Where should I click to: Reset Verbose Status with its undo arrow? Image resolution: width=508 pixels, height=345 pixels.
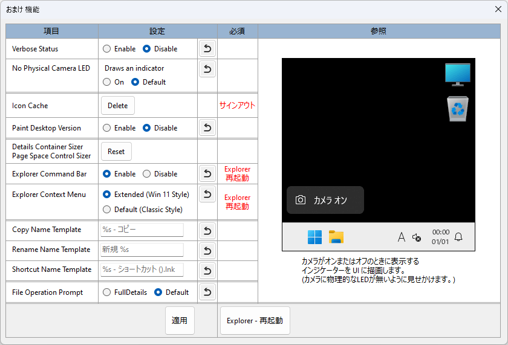tap(207, 49)
